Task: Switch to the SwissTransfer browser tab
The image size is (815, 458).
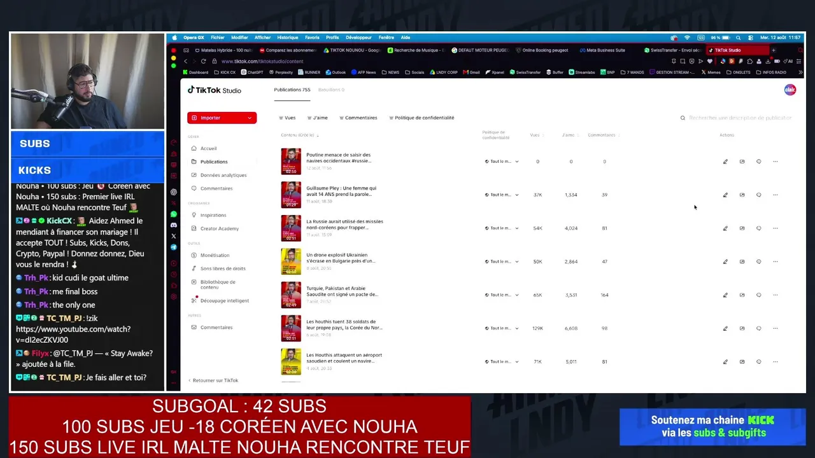Action: click(672, 50)
